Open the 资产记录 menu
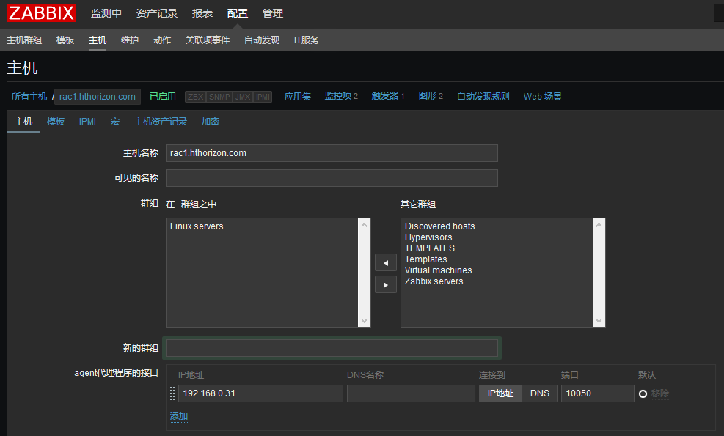The width and height of the screenshot is (724, 436). coord(157,13)
